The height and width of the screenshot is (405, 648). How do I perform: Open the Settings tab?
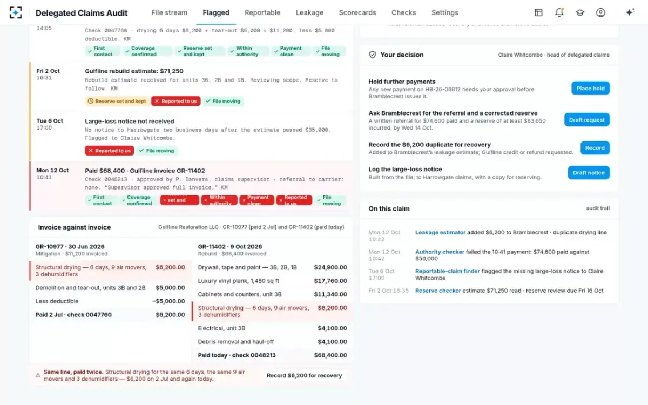pos(445,12)
